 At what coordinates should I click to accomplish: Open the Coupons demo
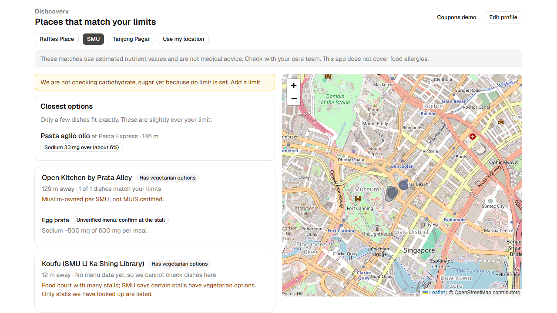point(456,17)
